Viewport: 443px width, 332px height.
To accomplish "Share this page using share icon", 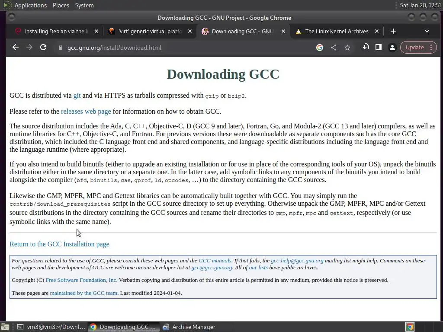I will [334, 48].
